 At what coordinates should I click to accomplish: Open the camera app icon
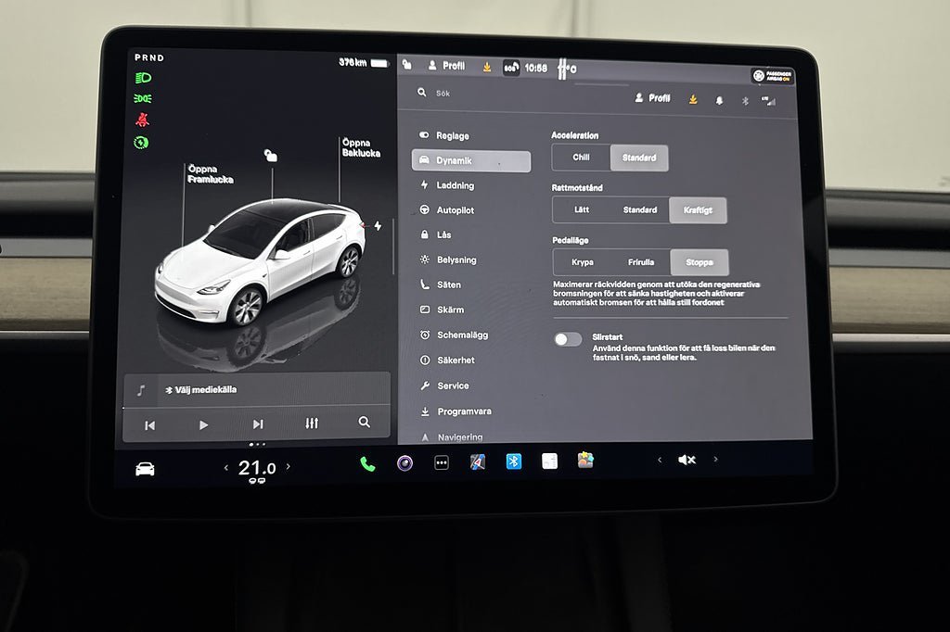[404, 463]
